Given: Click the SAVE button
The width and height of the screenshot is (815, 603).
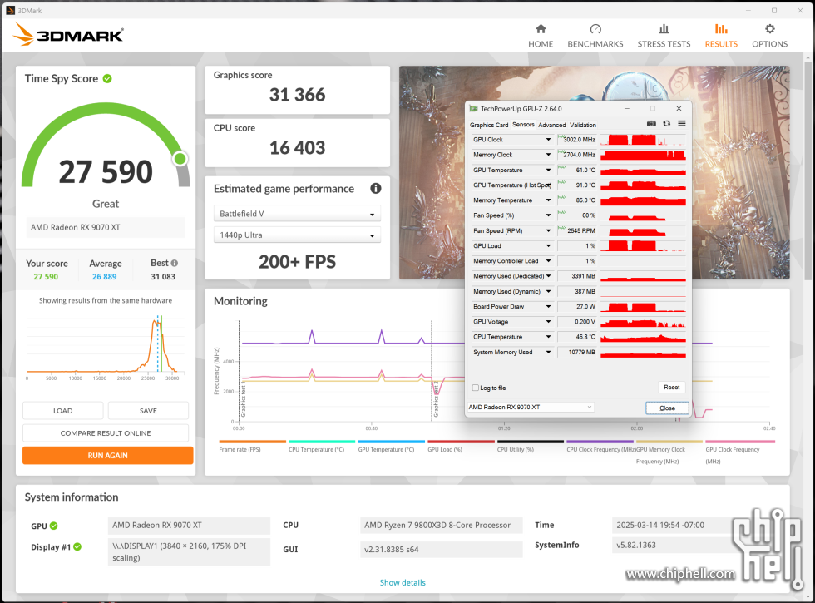Looking at the screenshot, I should (x=148, y=411).
